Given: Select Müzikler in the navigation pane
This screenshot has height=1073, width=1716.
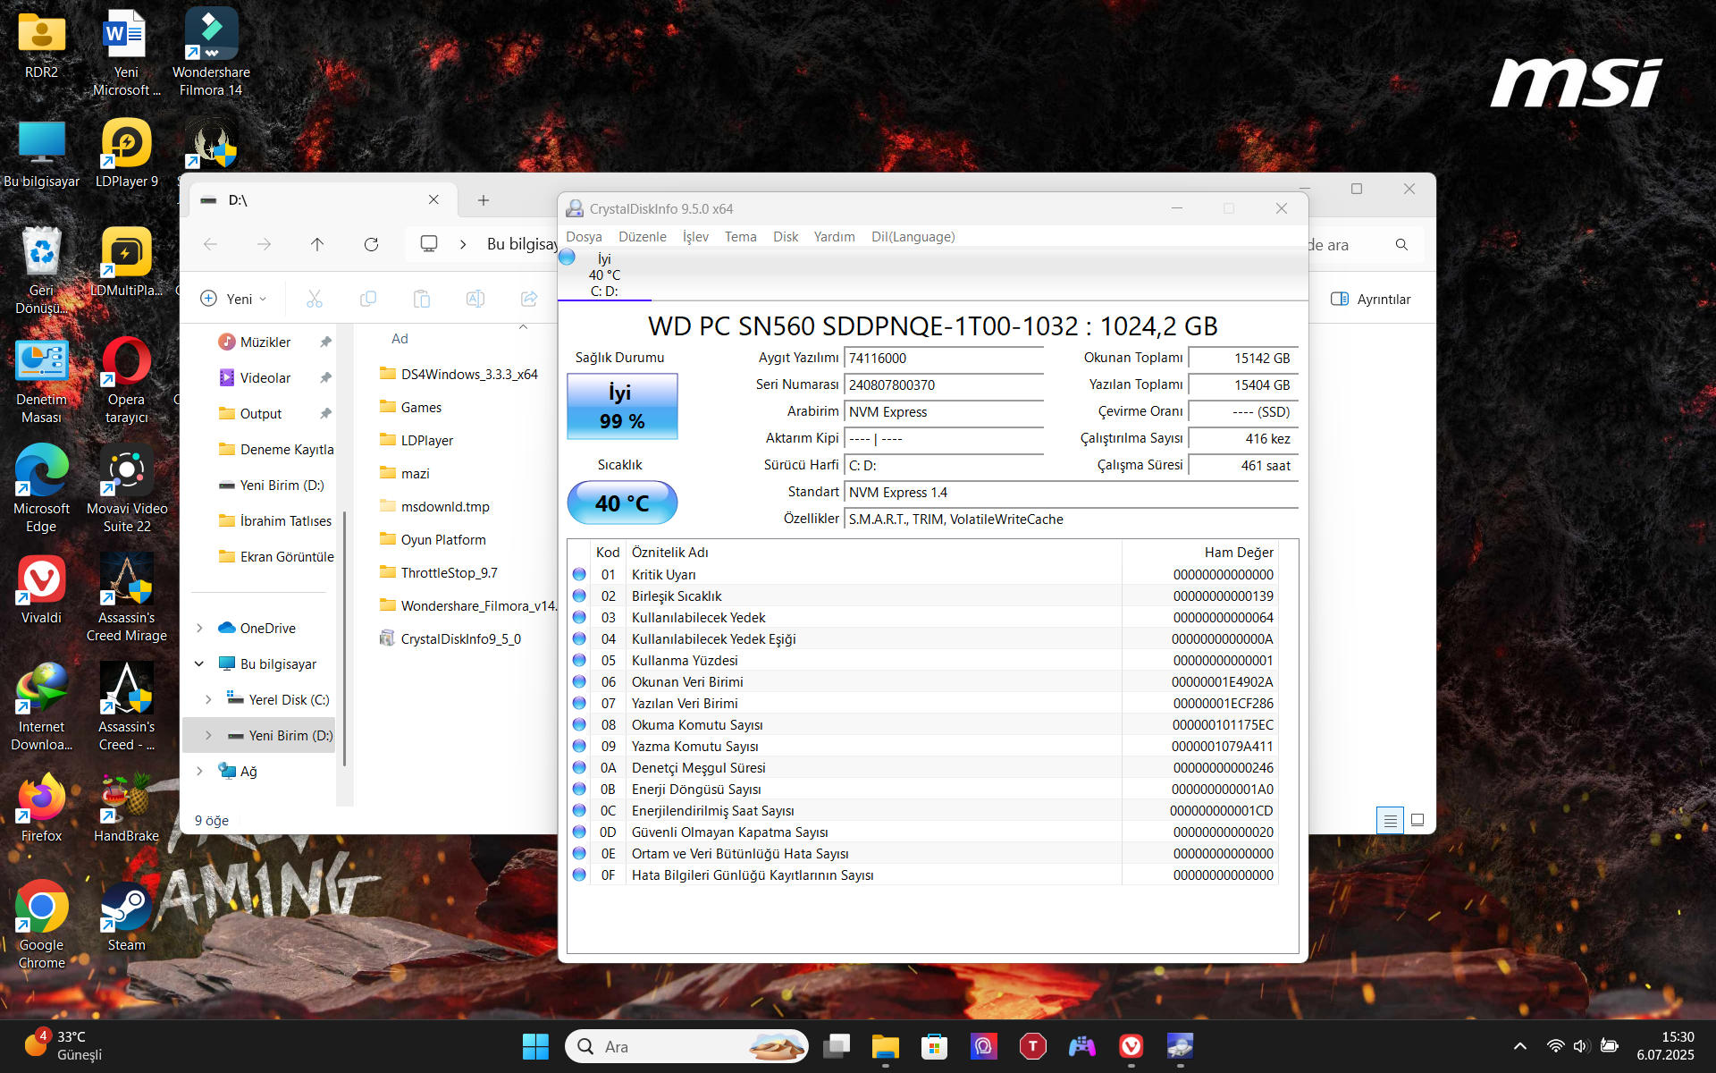Looking at the screenshot, I should click(x=265, y=342).
